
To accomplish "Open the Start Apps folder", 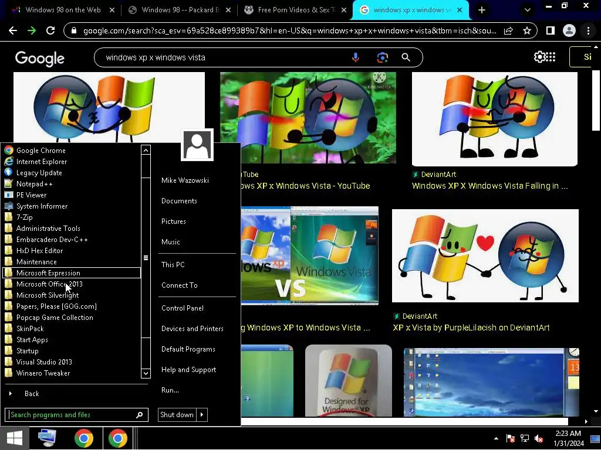I will [72, 339].
